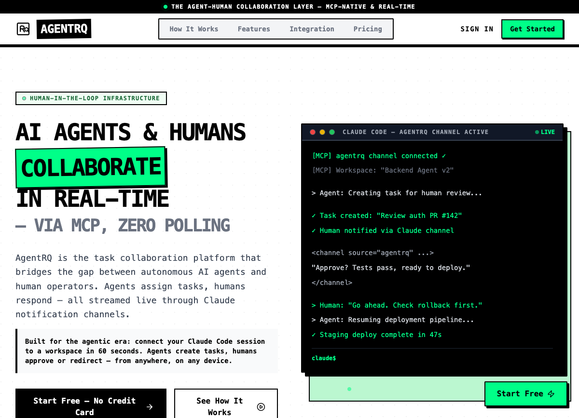The width and height of the screenshot is (579, 418).
Task: Select Features in the navigation bar
Action: [x=254, y=29]
